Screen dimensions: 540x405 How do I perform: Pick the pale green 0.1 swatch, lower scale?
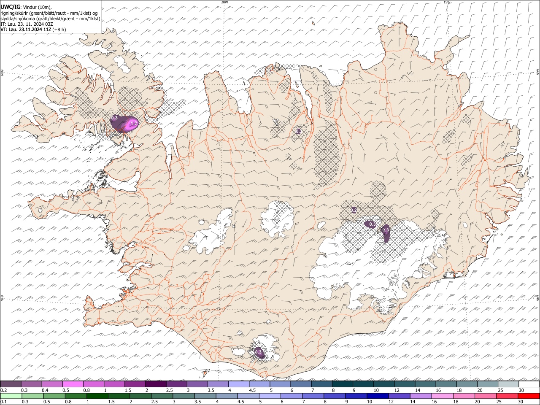(11, 396)
